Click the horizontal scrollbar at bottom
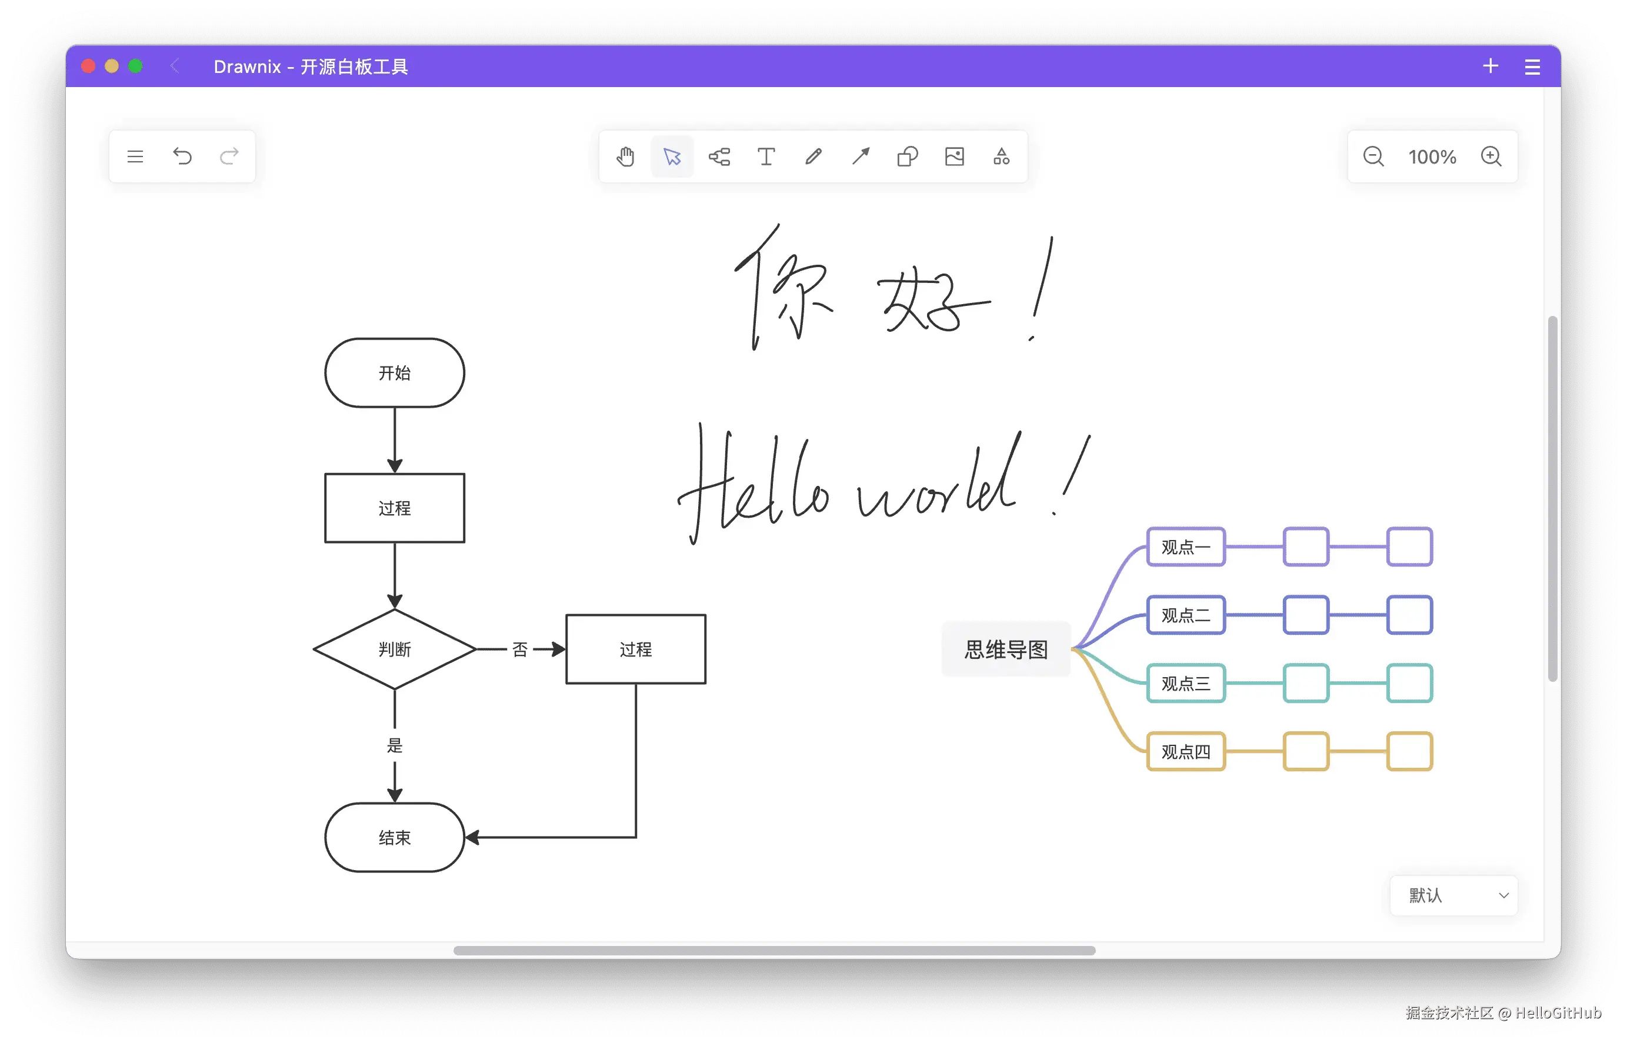Image resolution: width=1627 pixels, height=1046 pixels. click(774, 950)
